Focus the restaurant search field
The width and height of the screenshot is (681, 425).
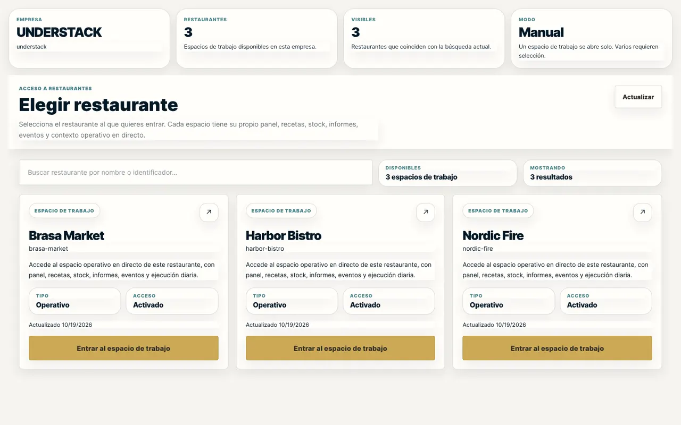click(196, 173)
